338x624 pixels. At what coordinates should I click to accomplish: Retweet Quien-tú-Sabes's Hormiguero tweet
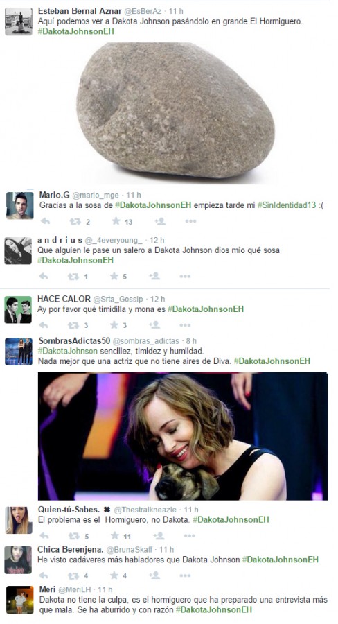pyautogui.click(x=74, y=536)
